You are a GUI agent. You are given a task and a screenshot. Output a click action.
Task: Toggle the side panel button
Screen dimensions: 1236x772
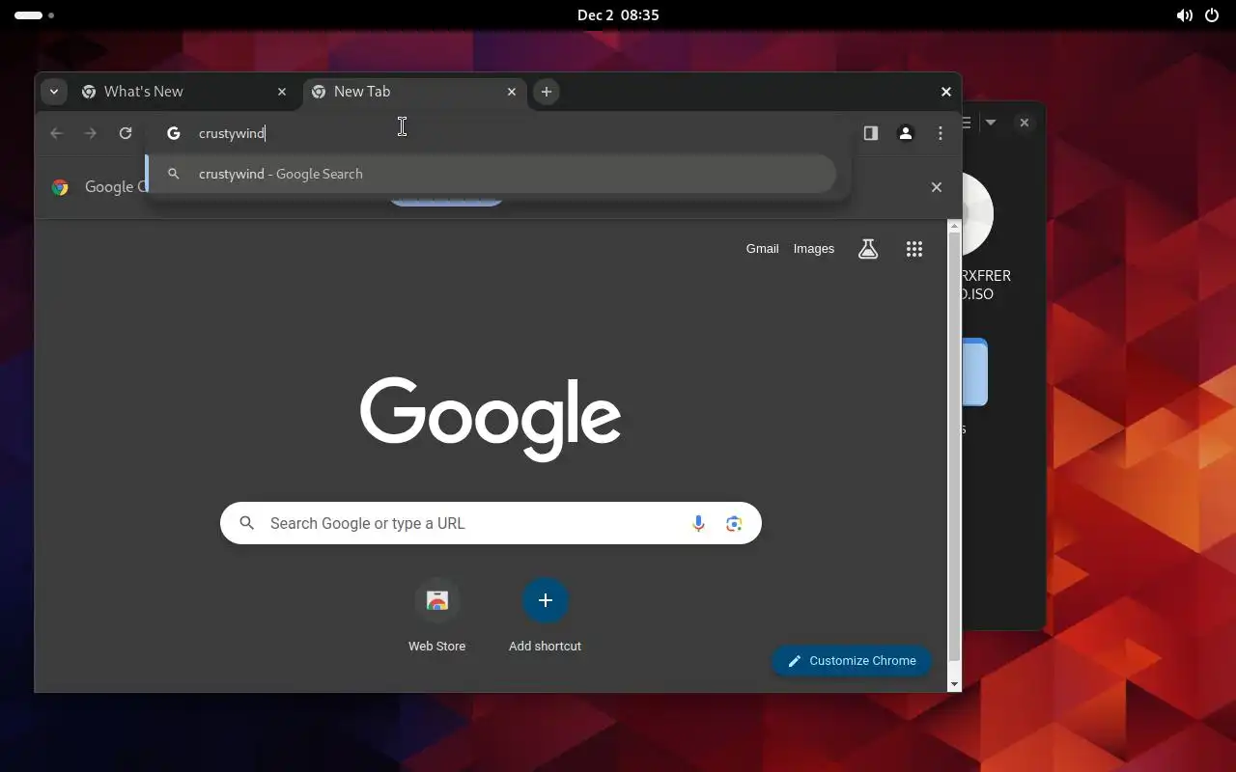[x=871, y=133]
